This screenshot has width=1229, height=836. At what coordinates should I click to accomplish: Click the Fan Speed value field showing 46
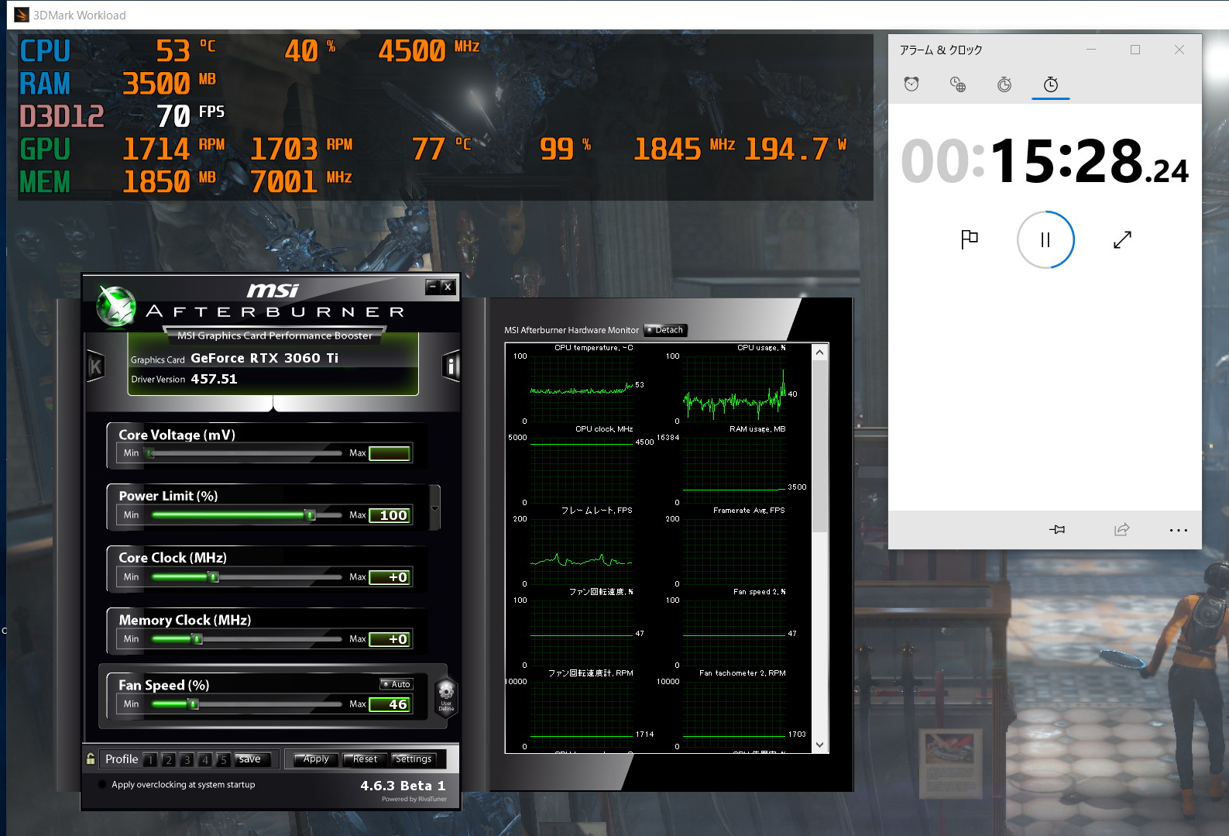point(390,704)
